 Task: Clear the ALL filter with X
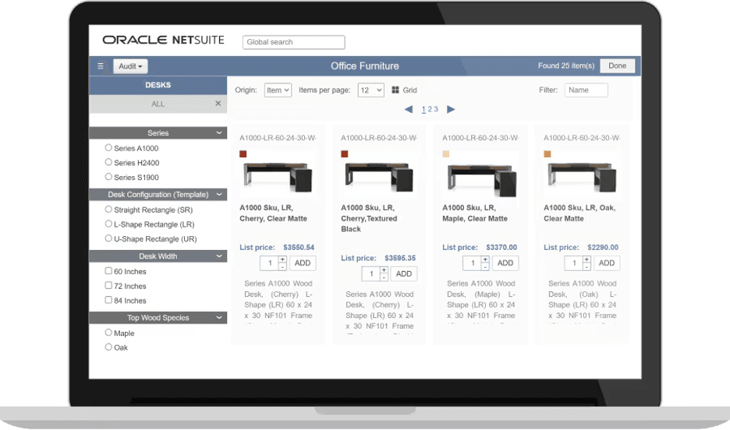pyautogui.click(x=218, y=104)
